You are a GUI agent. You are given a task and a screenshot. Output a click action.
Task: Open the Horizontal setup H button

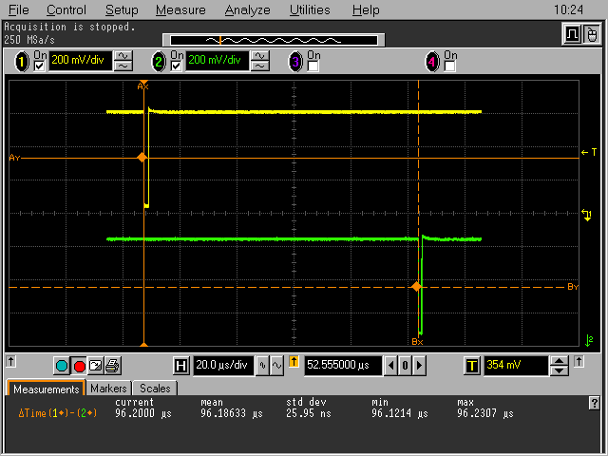181,366
